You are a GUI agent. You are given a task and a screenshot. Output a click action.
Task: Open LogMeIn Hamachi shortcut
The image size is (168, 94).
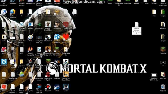(57, 37)
